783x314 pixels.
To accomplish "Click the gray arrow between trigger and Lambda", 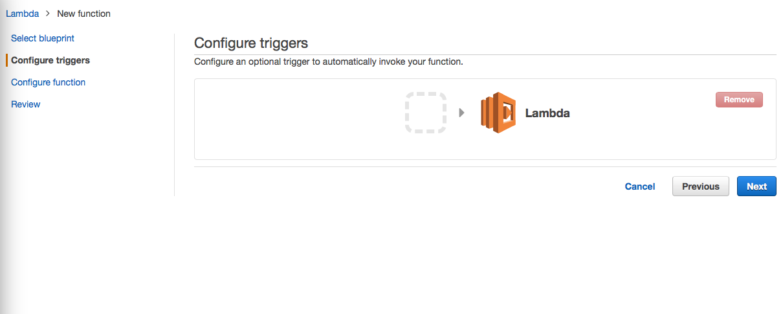I will (x=462, y=113).
